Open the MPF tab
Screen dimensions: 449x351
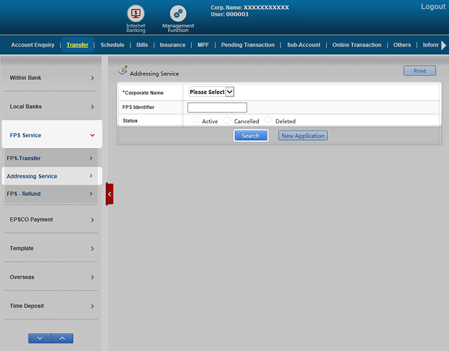coord(203,45)
